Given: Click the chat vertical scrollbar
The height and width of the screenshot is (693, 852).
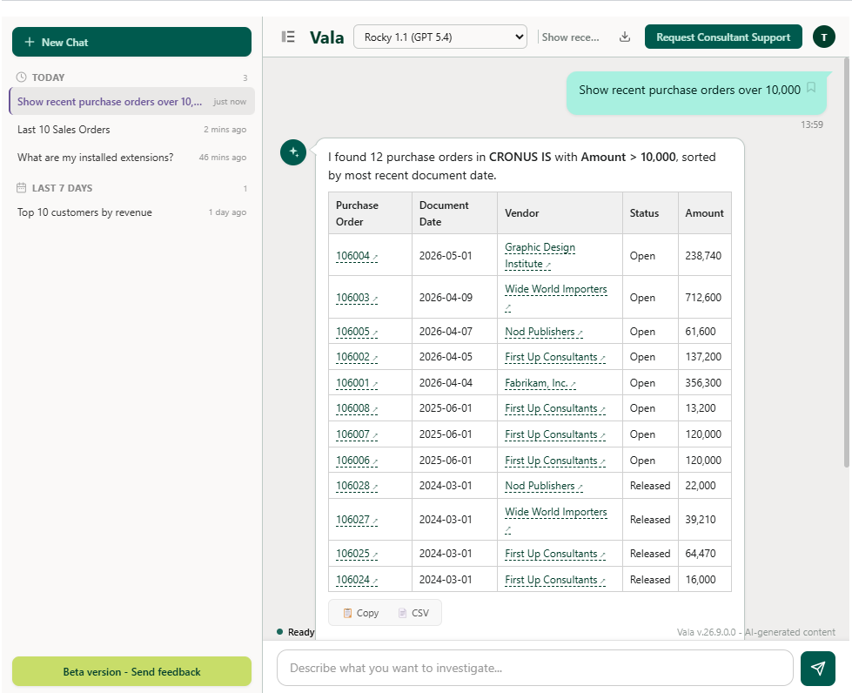Looking at the screenshot, I should [x=846, y=261].
